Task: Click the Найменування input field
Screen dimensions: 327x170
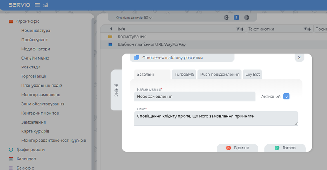Action: [x=195, y=97]
